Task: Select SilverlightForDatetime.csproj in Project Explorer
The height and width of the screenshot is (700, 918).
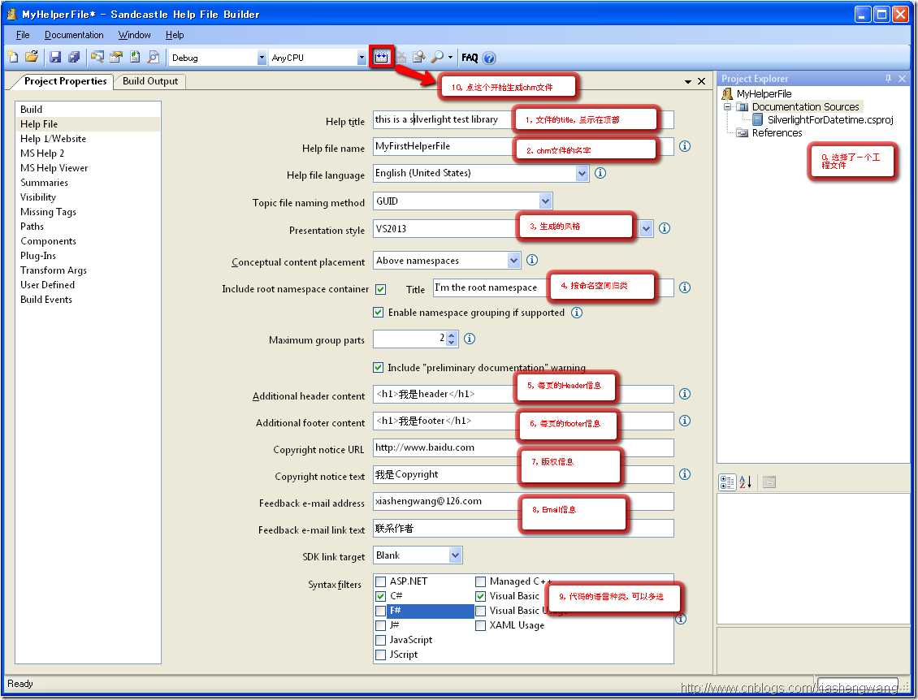Action: point(830,119)
